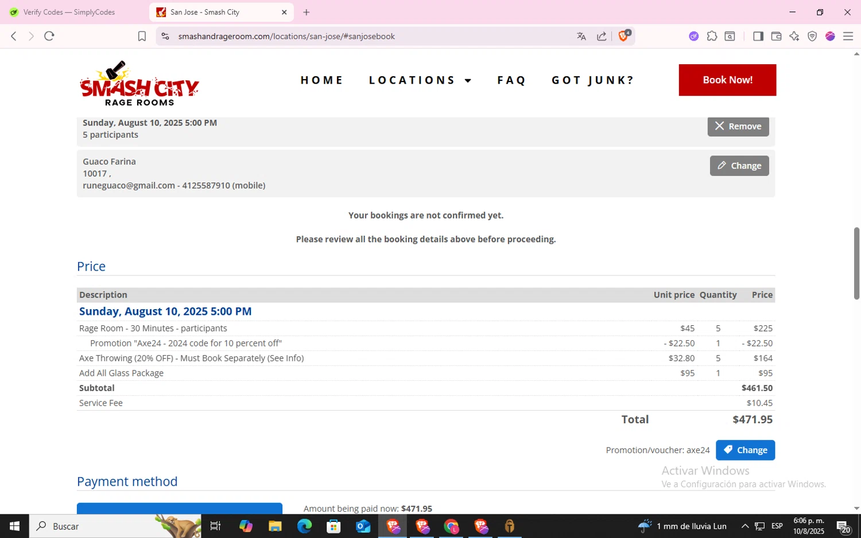Click the scrollbar up arrow
This screenshot has width=861, height=538.
point(856,54)
